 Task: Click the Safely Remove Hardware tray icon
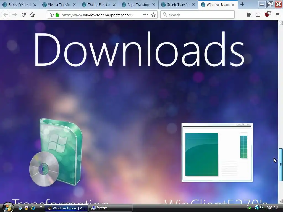click(x=249, y=208)
